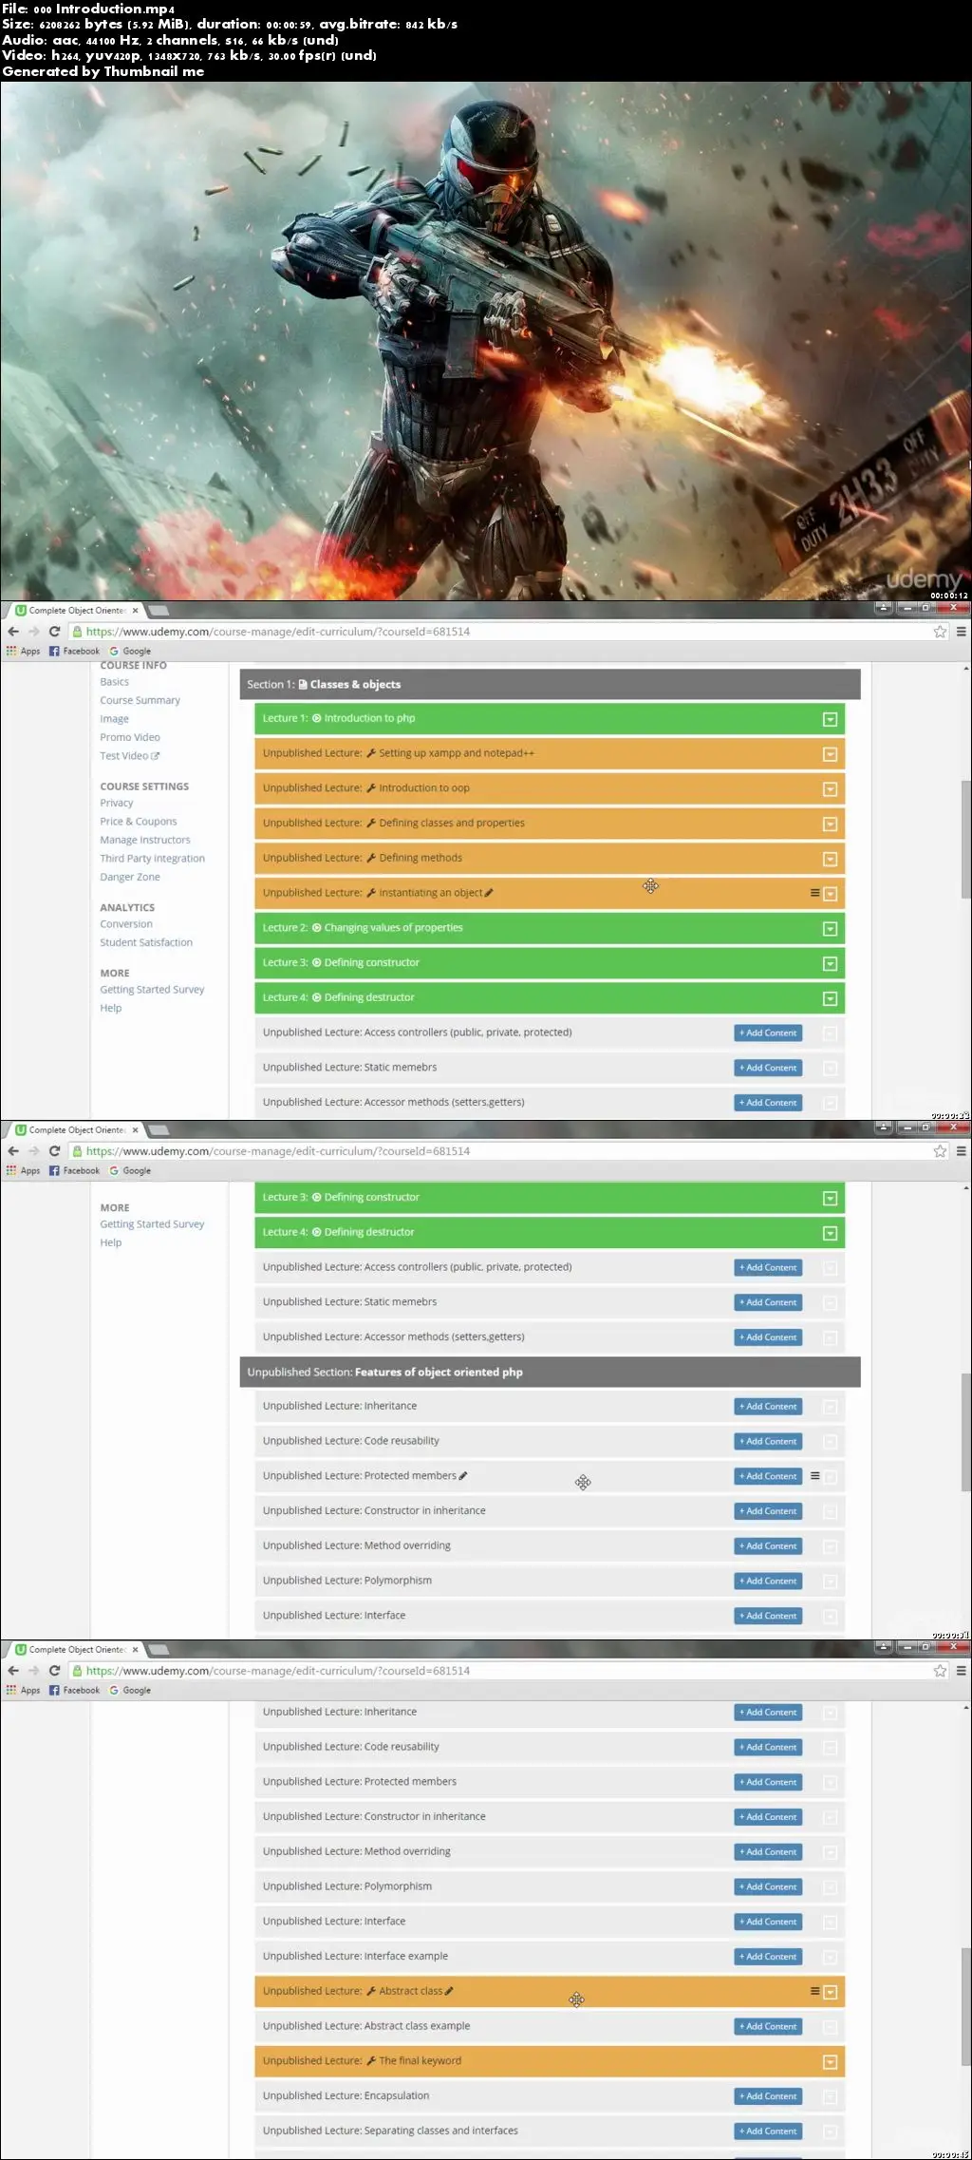Expand the Introduction to oop lecture
Screen dimensions: 972x2160
[830, 789]
